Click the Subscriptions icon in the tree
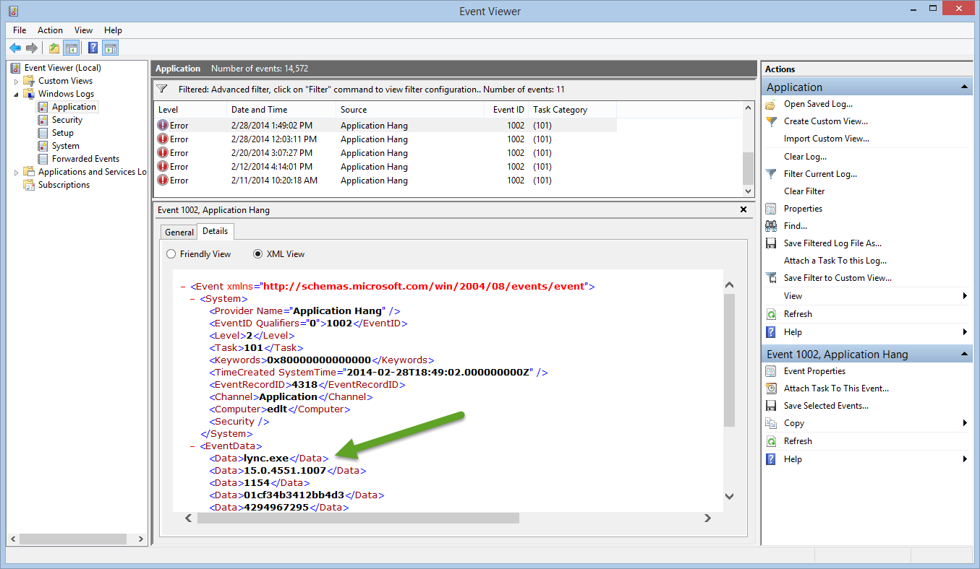The width and height of the screenshot is (980, 569). 29,185
